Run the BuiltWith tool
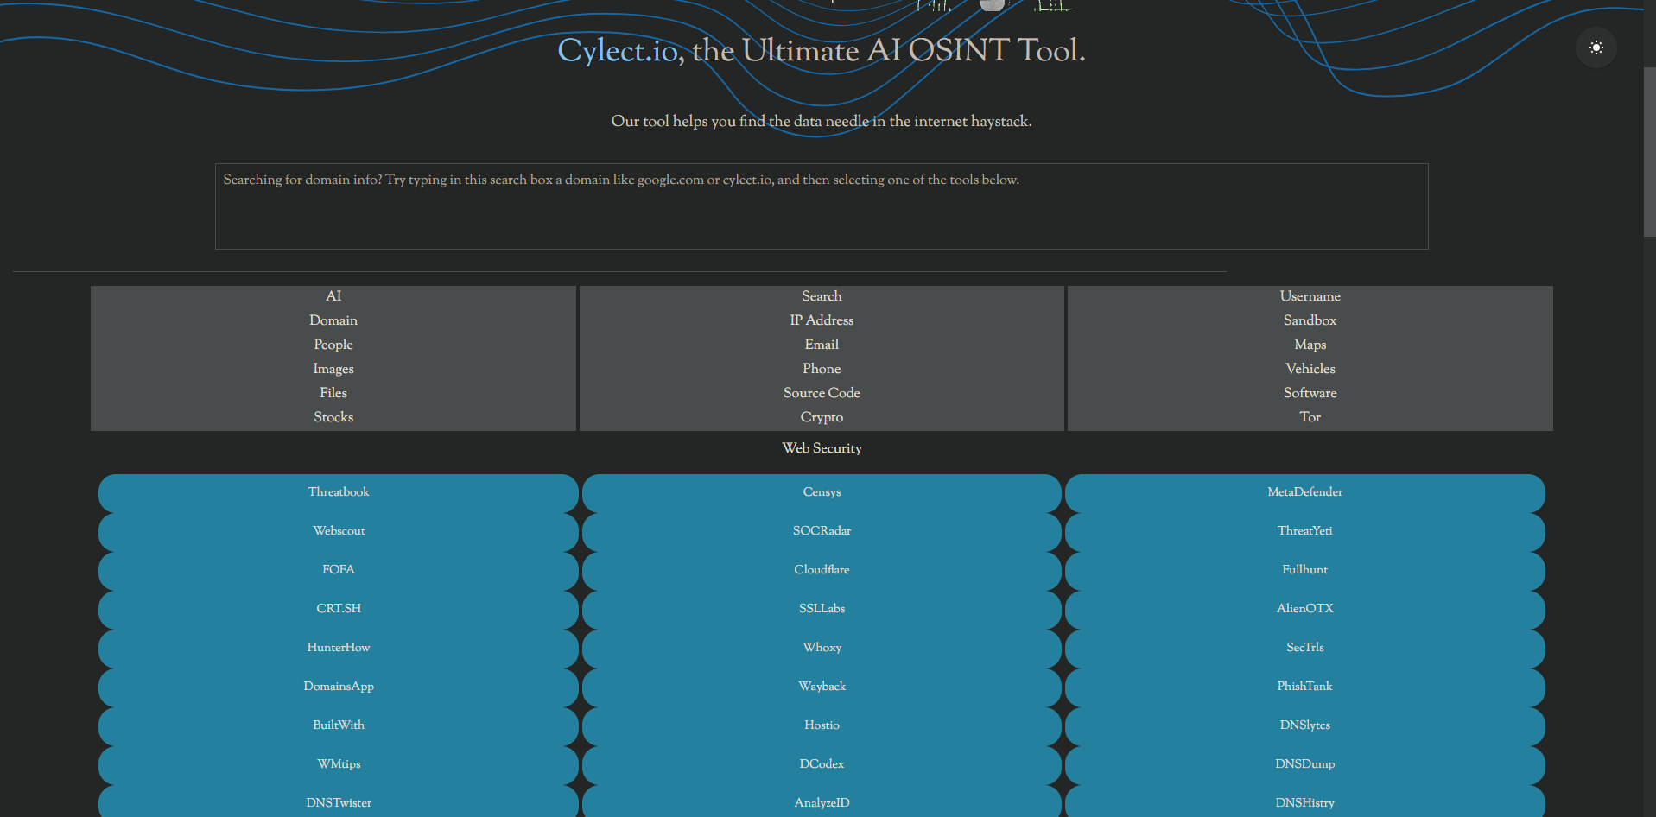 (x=339, y=725)
